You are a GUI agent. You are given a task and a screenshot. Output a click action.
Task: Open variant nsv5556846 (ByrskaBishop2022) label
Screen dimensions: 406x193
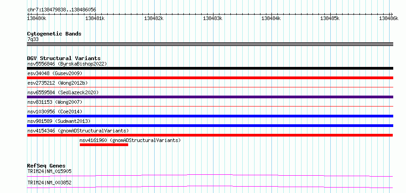pyautogui.click(x=67, y=64)
